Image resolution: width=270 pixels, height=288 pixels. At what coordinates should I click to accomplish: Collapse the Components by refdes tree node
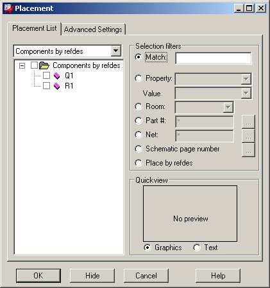tap(22, 65)
